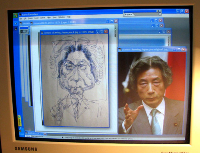Click the minimized document icon at bottom left

(26, 133)
